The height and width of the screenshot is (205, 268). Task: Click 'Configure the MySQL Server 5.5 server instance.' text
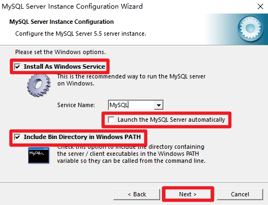pyautogui.click(x=80, y=34)
